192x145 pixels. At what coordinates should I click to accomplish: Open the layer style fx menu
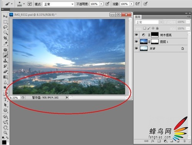[x=152, y=141]
